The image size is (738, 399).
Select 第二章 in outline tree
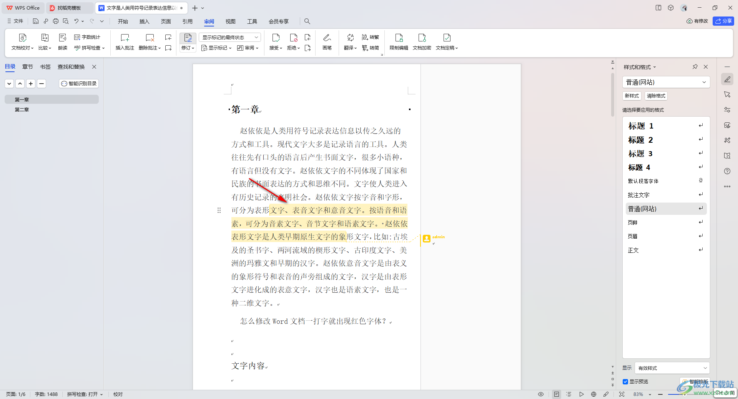22,110
